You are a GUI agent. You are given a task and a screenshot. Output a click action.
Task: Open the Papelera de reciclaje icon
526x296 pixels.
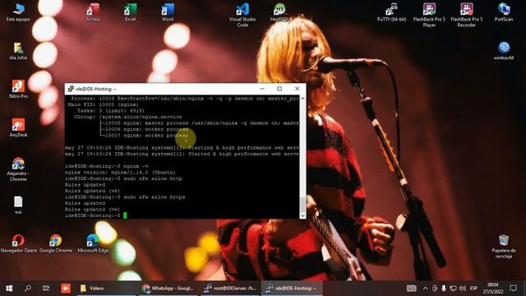tap(504, 246)
